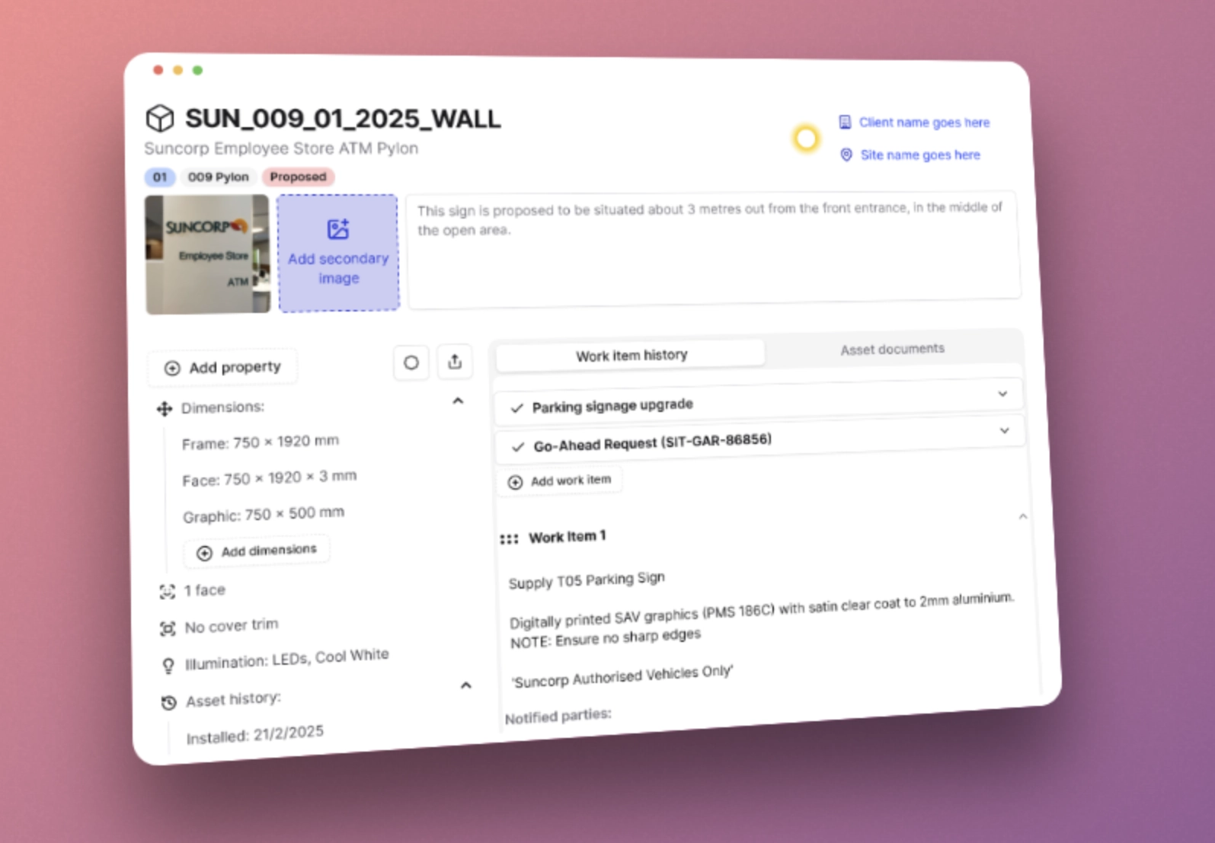The image size is (1215, 843).
Task: Select the Graphic: 750 × 500 mm row
Action: (264, 514)
